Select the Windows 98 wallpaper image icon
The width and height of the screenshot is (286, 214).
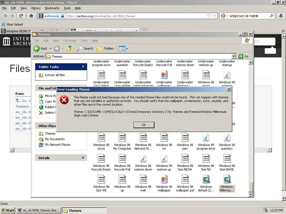164,179
